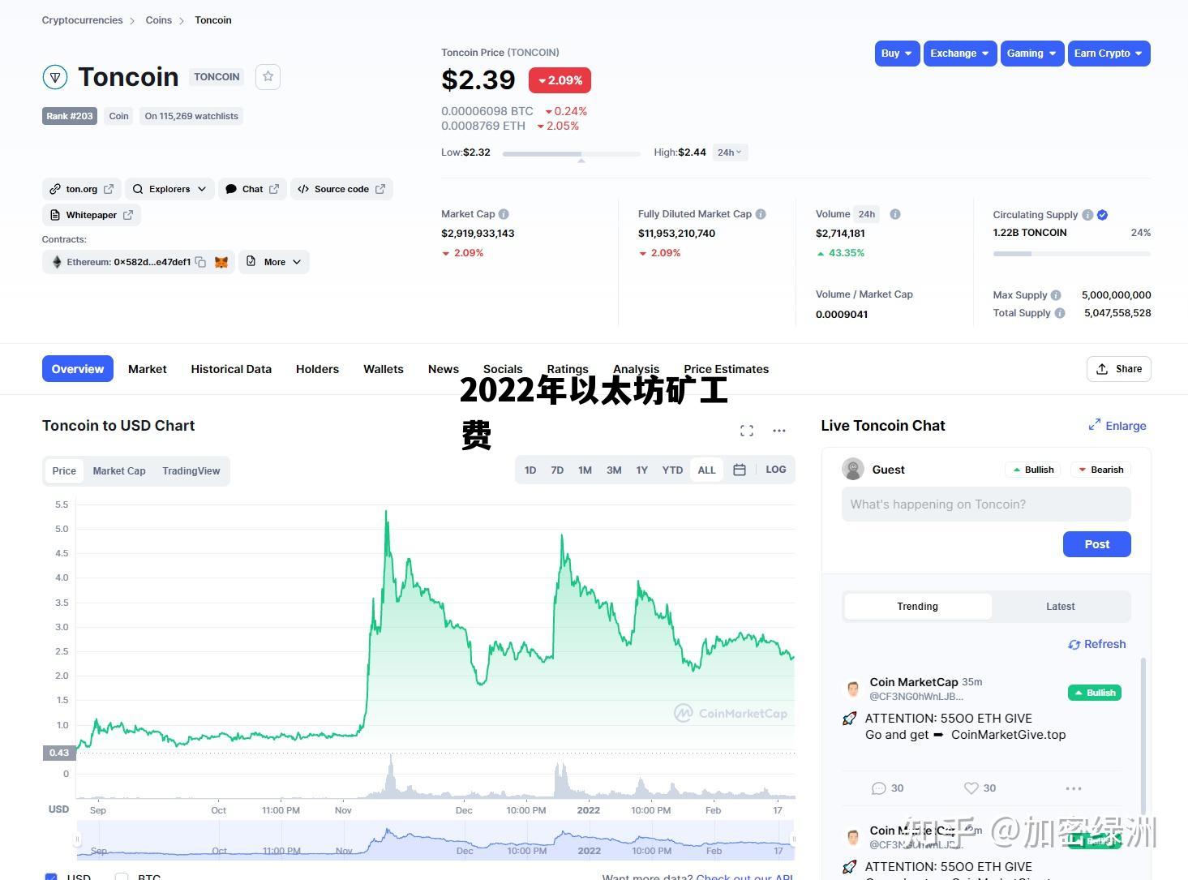Switch to the Price Estimates tab
The width and height of the screenshot is (1188, 880).
[x=726, y=369]
